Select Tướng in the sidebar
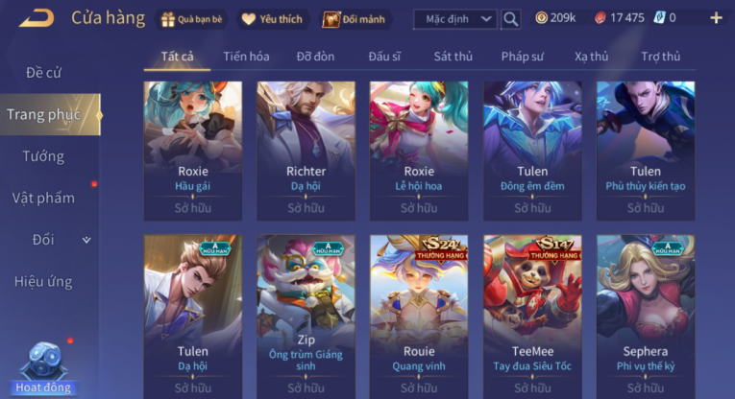 click(43, 156)
